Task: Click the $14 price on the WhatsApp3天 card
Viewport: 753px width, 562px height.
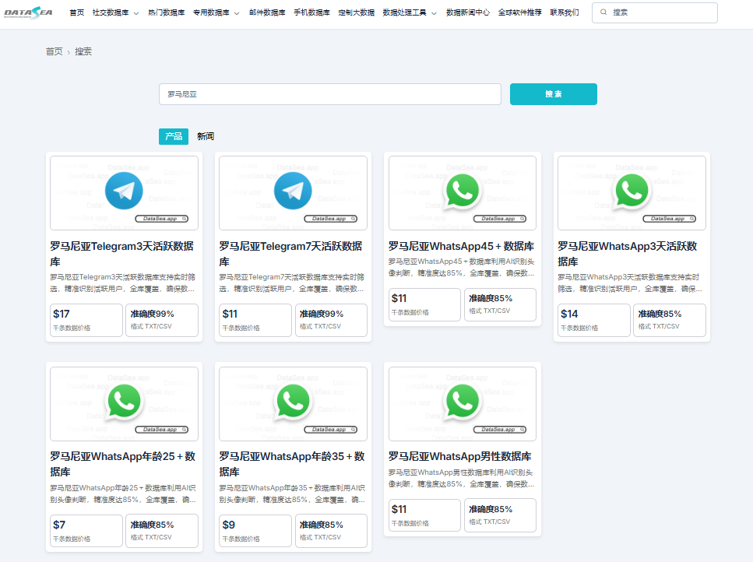Action: click(569, 314)
